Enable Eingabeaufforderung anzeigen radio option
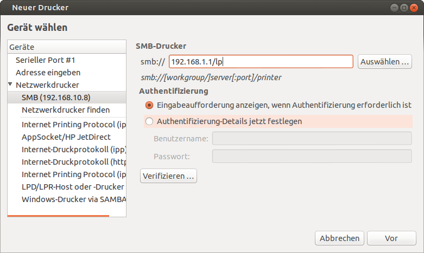The width and height of the screenshot is (424, 253). pos(149,105)
